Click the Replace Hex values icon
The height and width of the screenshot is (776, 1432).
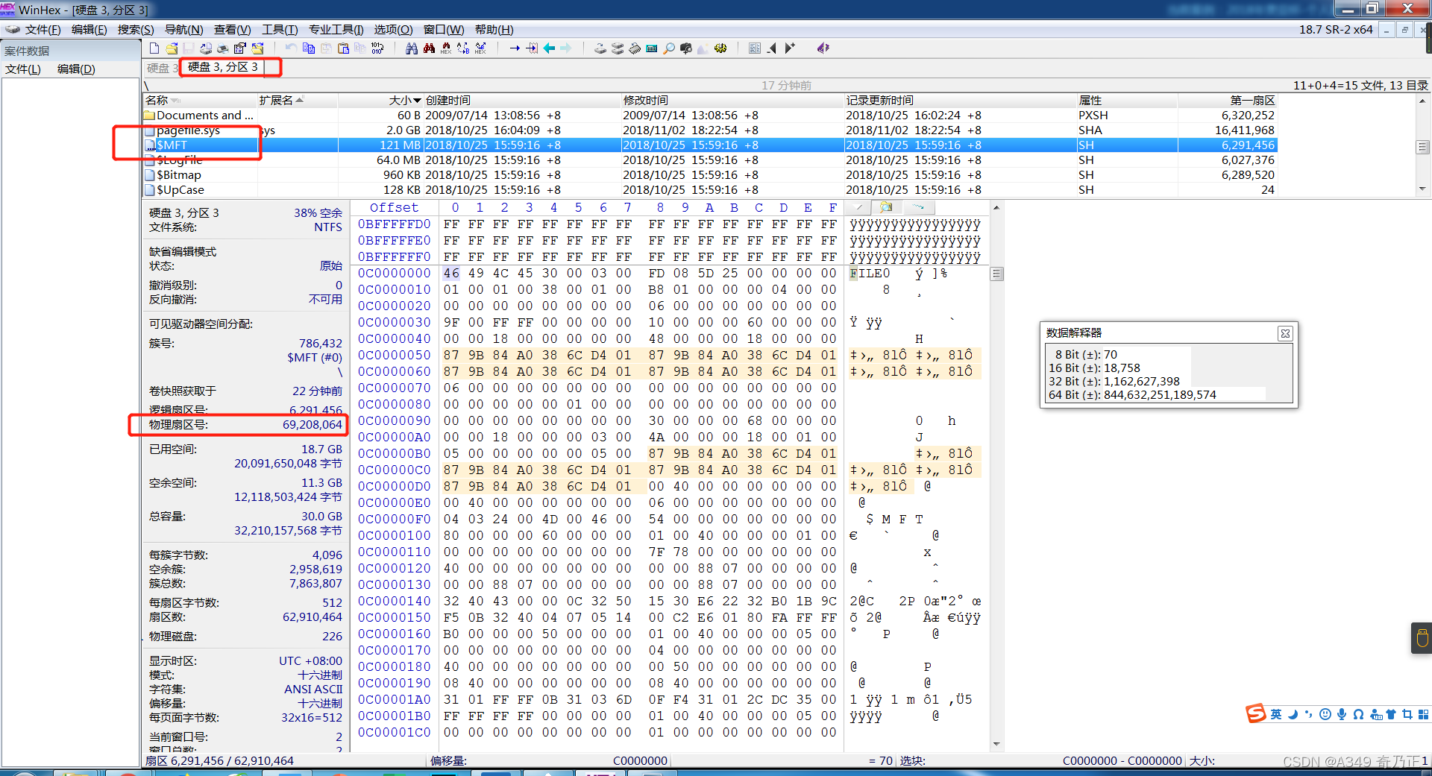point(480,48)
